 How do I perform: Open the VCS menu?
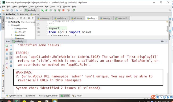59,6
